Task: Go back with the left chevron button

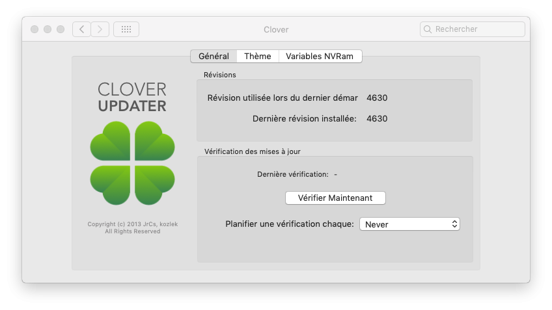Action: 81,29
